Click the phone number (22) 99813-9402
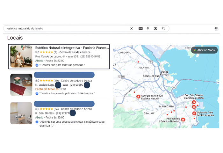 coord(90,56)
